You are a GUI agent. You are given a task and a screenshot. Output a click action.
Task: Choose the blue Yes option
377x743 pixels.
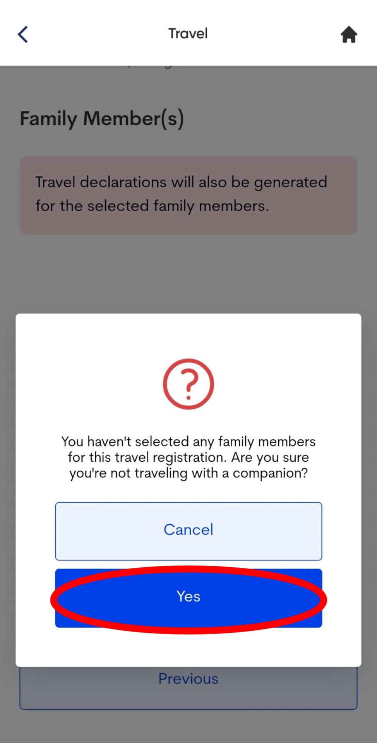point(188,598)
